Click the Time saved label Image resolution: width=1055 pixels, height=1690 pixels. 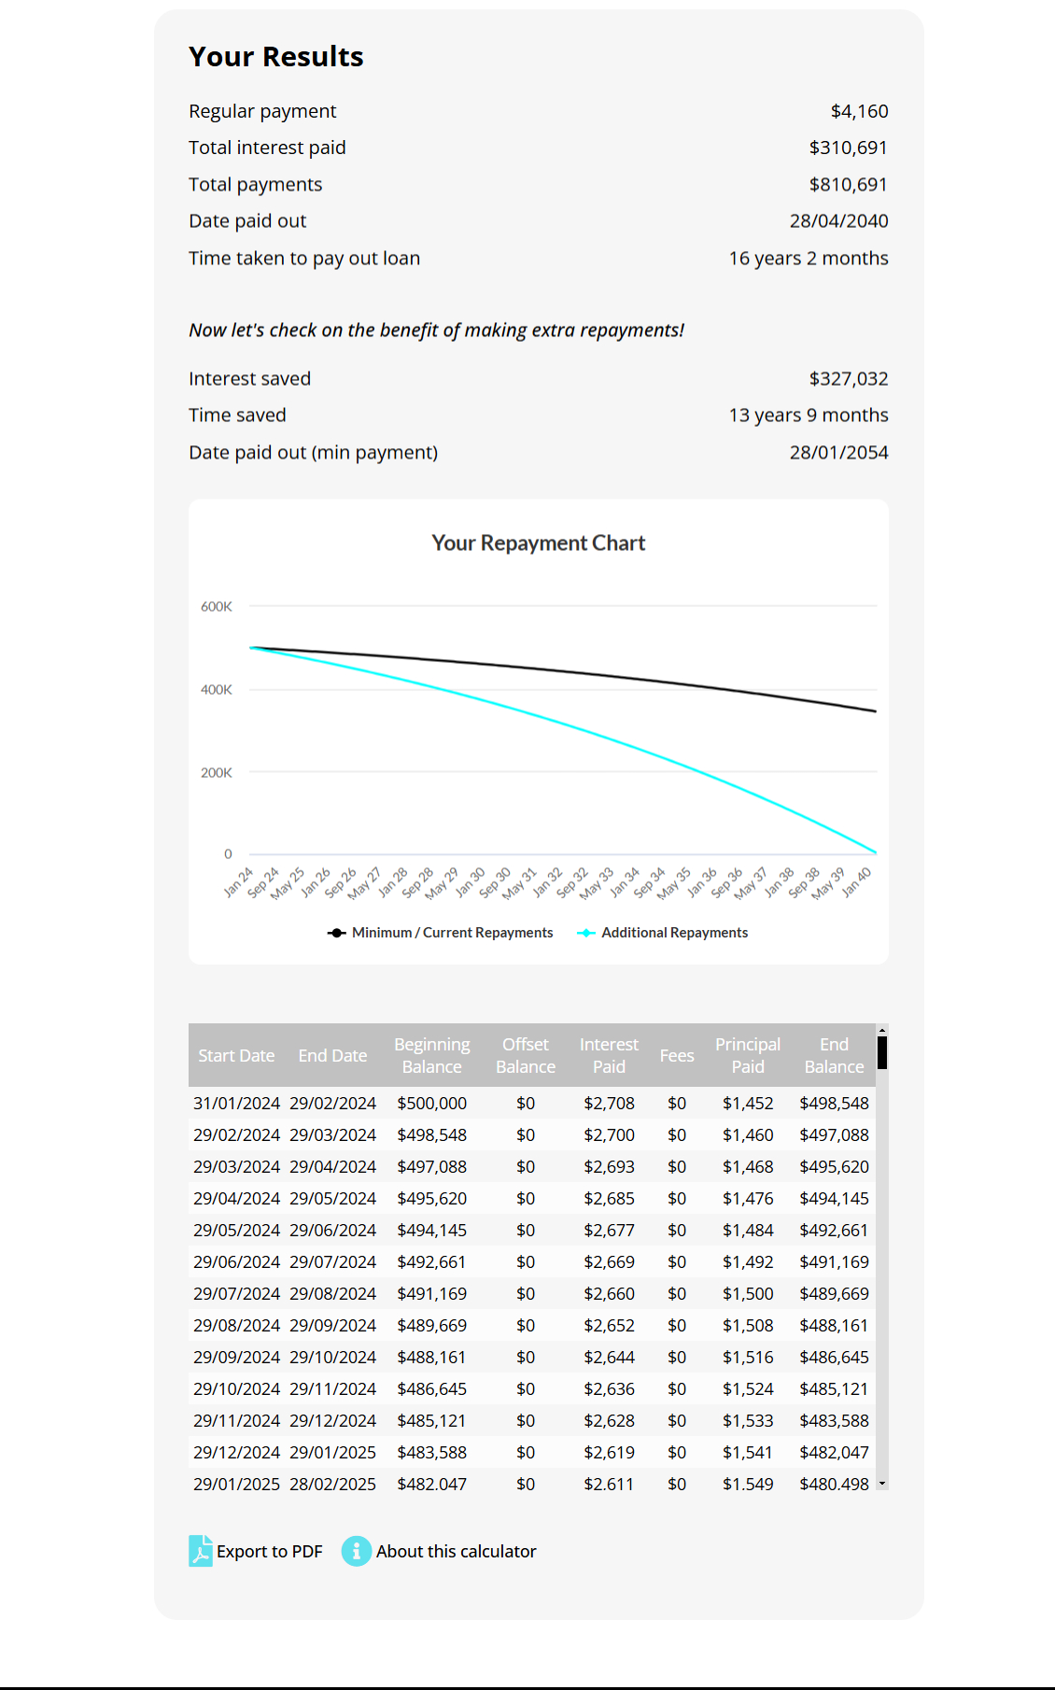[237, 415]
